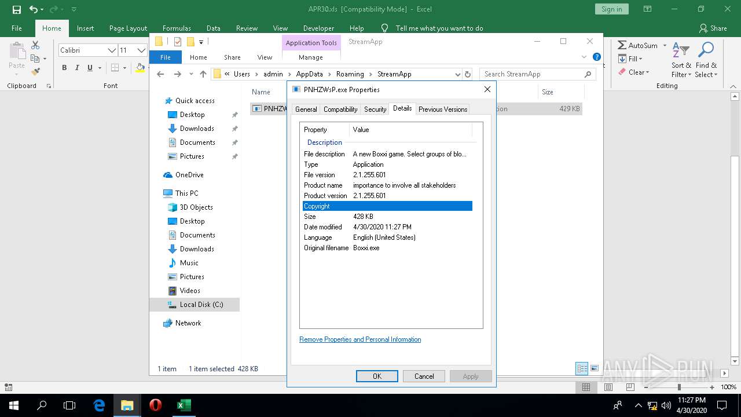Open Microsoft Edge from the taskbar
This screenshot has height=417, width=741.
99,405
